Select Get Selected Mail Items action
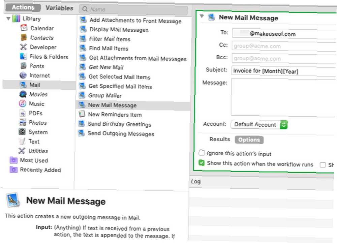This screenshot has width=337, height=244. [x=120, y=77]
